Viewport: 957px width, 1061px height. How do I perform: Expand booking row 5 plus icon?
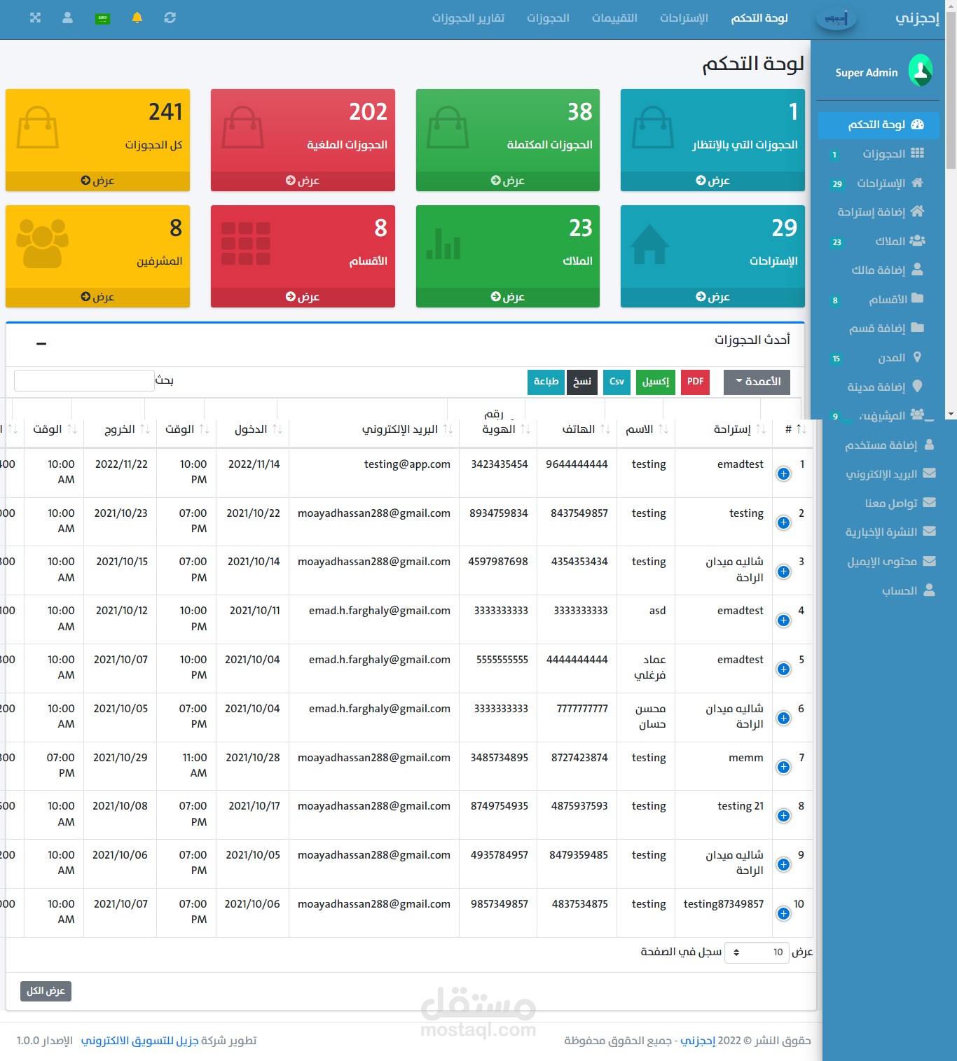click(x=783, y=670)
